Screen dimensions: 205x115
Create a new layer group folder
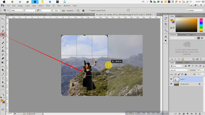[x=192, y=114]
